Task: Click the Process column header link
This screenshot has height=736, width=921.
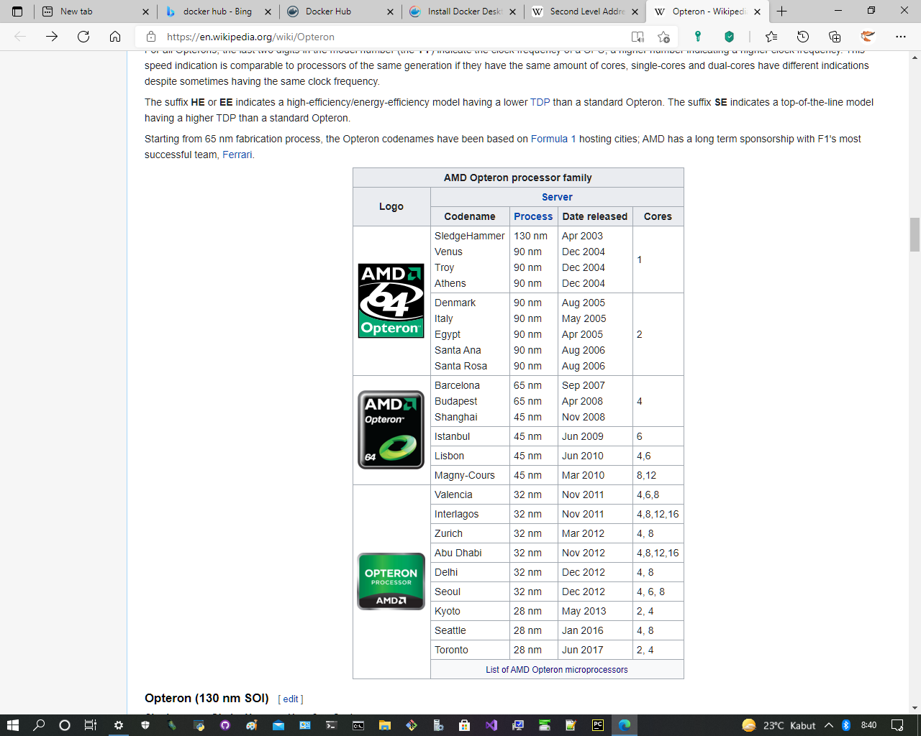Action: click(533, 216)
